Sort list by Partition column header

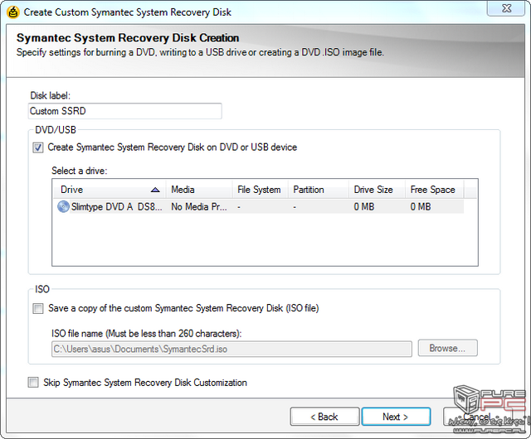point(319,190)
